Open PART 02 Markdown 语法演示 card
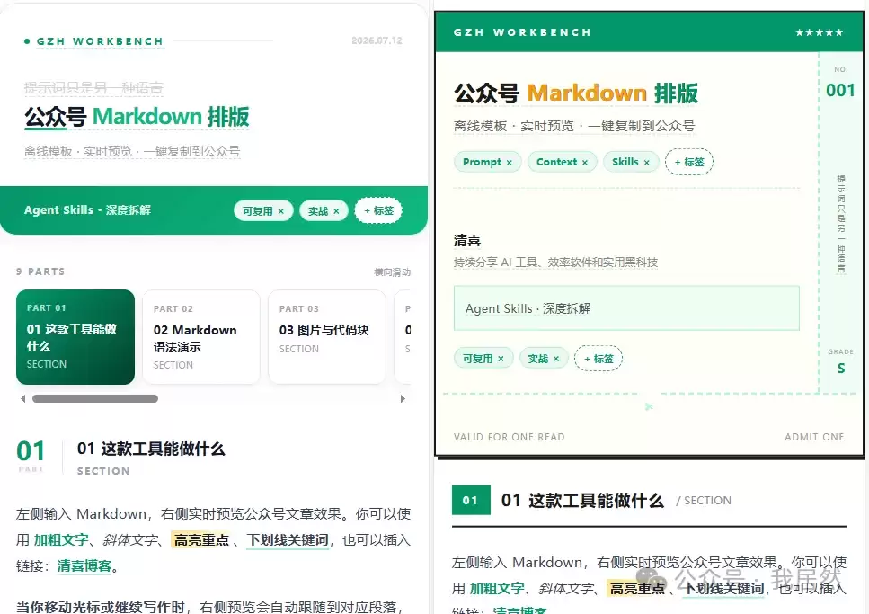The image size is (869, 614). pyautogui.click(x=201, y=337)
